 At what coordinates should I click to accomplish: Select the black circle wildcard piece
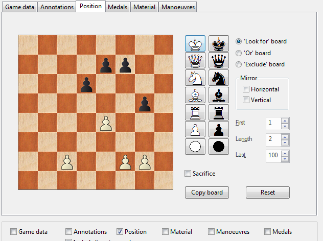[219, 147]
